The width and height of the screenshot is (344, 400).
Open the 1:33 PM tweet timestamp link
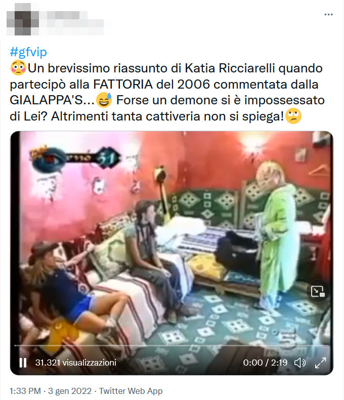point(25,391)
